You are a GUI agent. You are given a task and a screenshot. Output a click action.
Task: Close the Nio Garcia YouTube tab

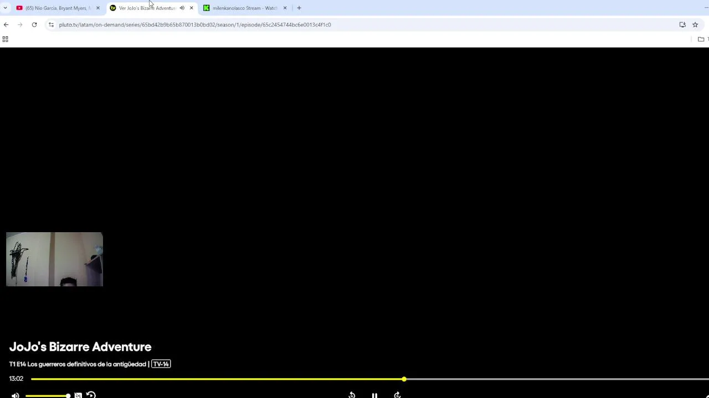click(98, 8)
